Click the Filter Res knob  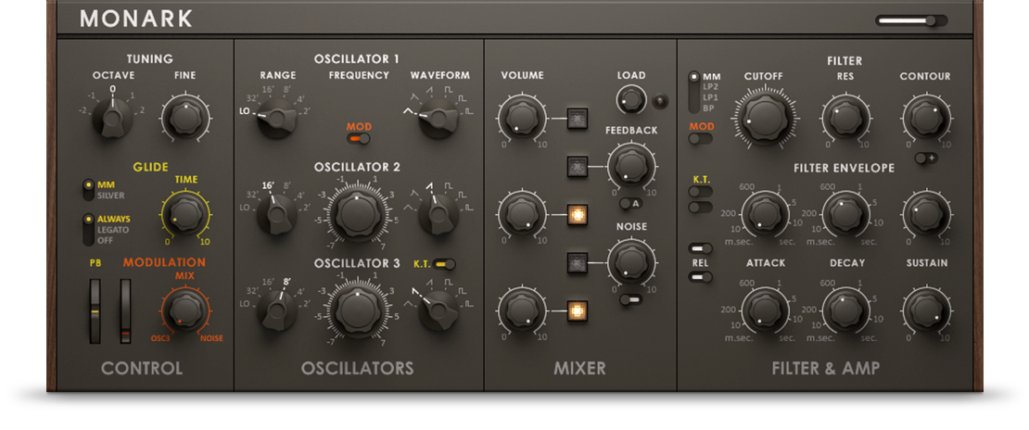[x=845, y=119]
